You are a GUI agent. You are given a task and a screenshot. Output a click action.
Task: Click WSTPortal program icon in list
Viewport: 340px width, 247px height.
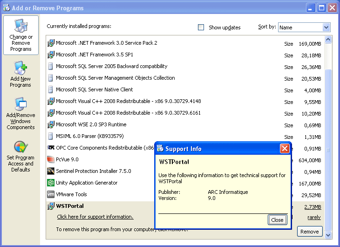coord(51,206)
